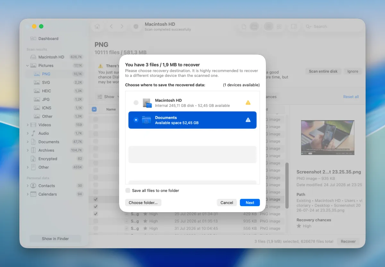Click the Calendars icon in sidebar
385x267 pixels.
click(33, 194)
